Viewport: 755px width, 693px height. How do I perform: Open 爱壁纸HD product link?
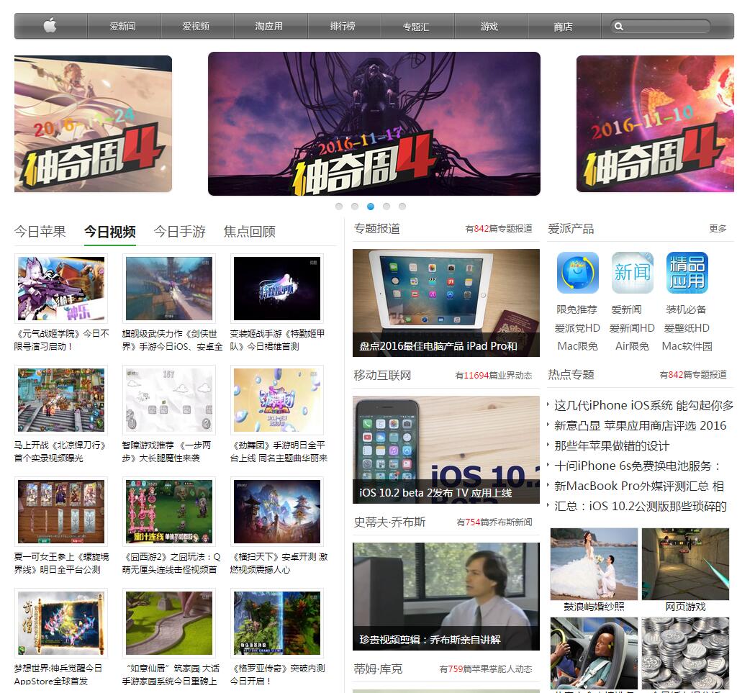(x=687, y=328)
